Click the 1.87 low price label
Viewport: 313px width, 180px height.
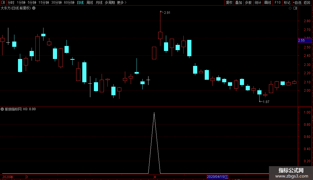point(266,102)
